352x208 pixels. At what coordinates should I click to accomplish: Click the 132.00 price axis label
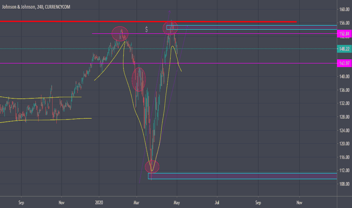344,104
